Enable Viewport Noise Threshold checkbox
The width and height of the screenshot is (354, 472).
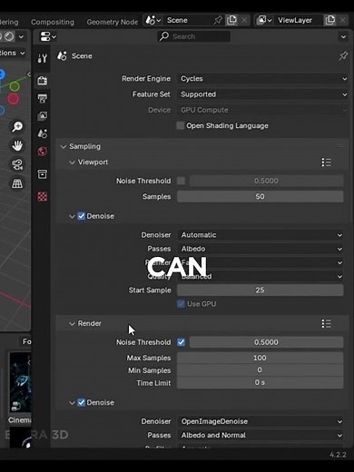click(181, 181)
